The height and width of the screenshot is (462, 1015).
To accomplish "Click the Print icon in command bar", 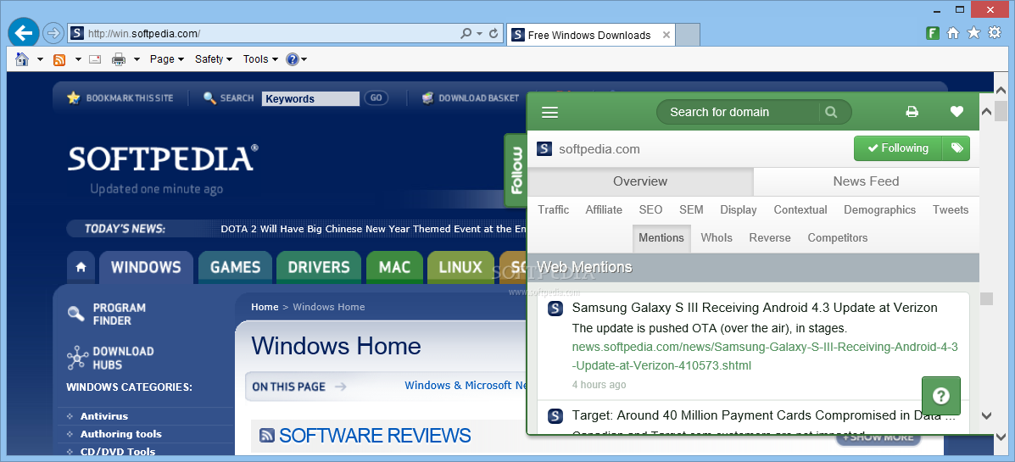I will (x=119, y=59).
